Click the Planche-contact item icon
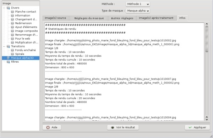The height and width of the screenshot is (138, 213). point(12,12)
